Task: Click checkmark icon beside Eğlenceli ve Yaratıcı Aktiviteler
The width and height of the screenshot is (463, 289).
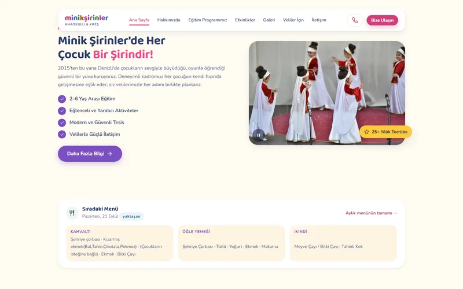Action: (x=62, y=110)
